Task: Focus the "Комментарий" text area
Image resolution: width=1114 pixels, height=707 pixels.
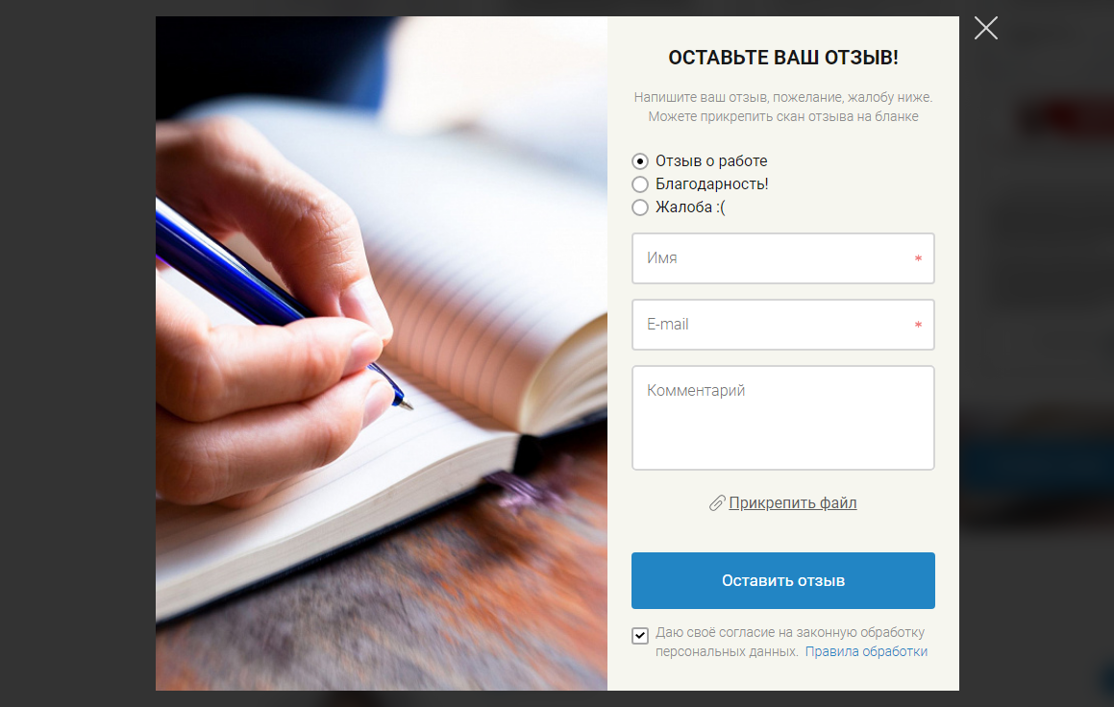Action: coord(783,418)
